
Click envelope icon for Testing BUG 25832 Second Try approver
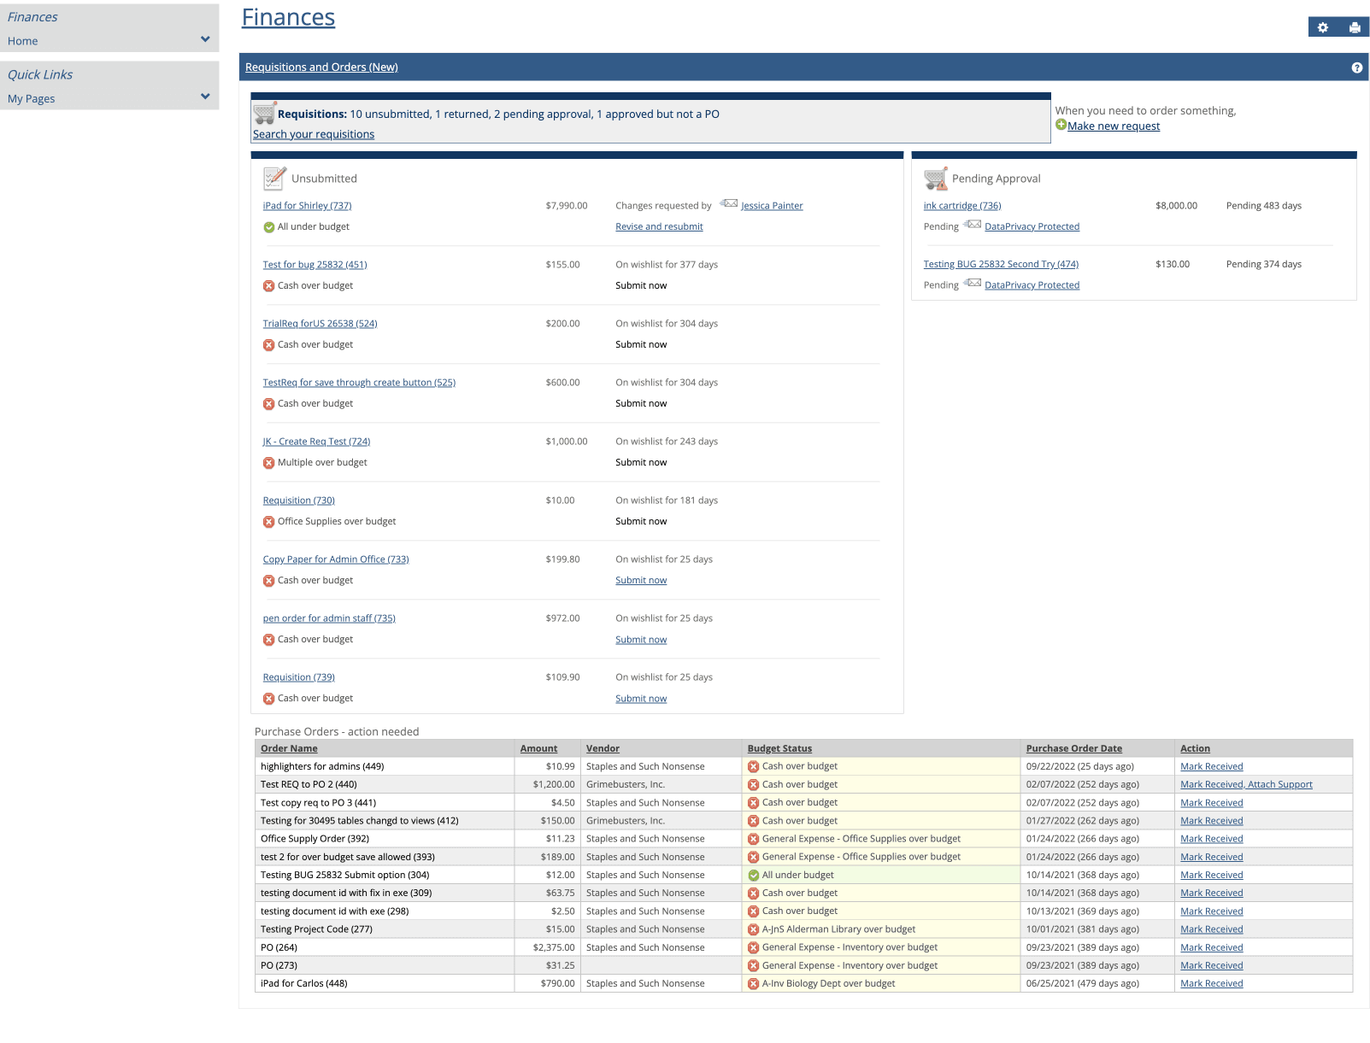coord(973,283)
